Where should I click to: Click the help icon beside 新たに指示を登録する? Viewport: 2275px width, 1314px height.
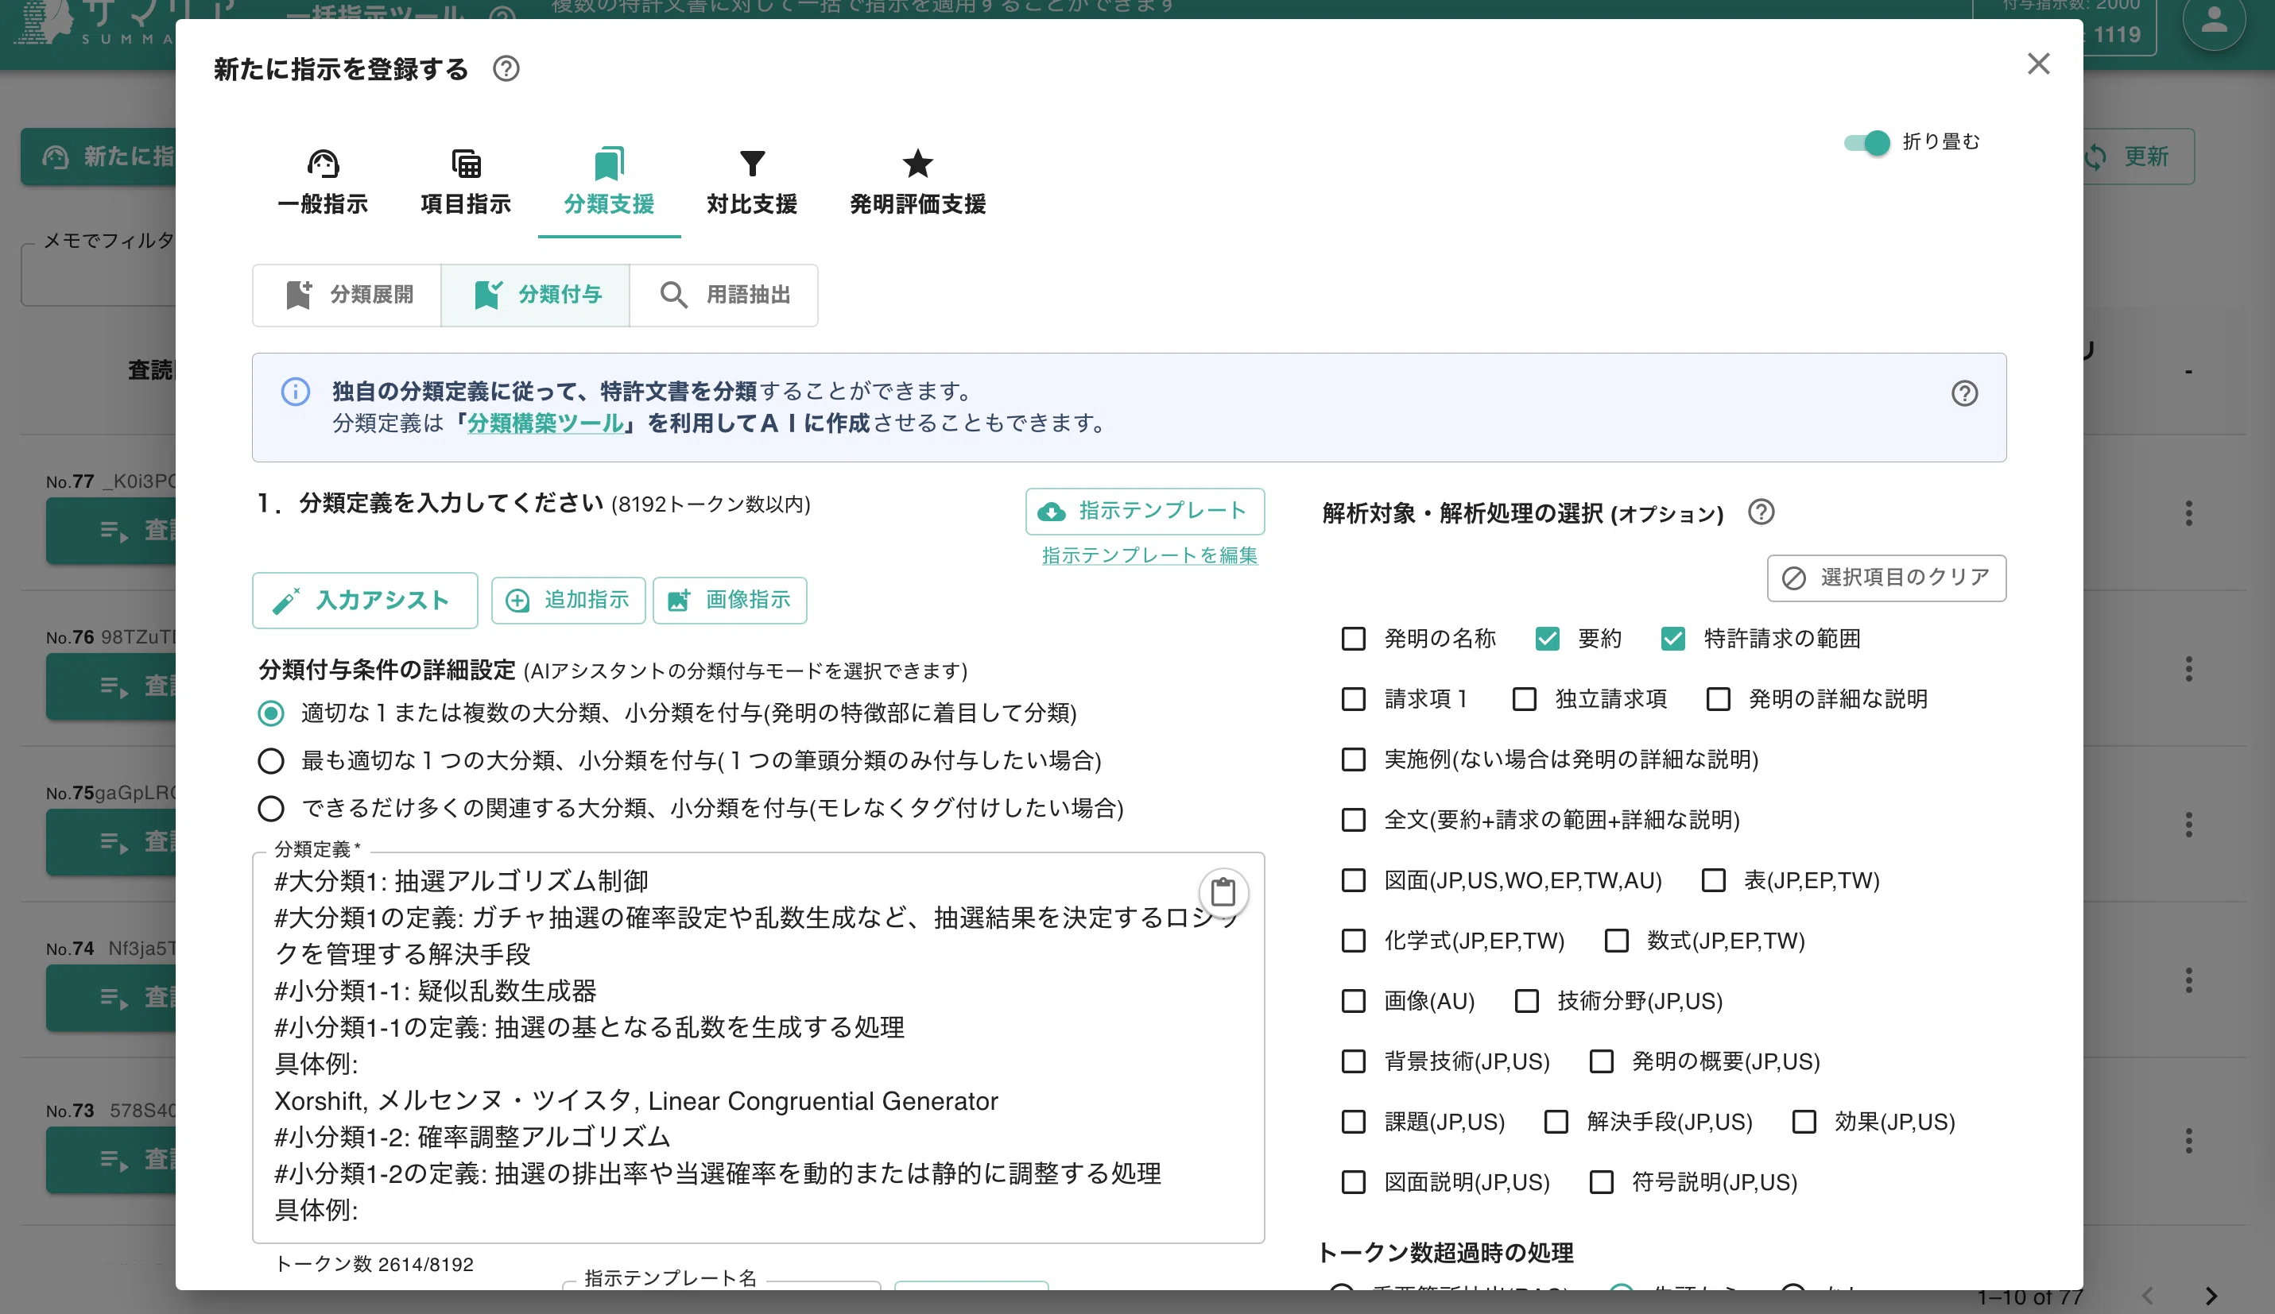click(x=506, y=68)
